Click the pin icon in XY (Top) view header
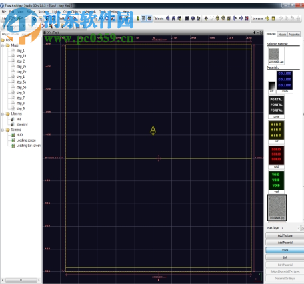 [254, 33]
